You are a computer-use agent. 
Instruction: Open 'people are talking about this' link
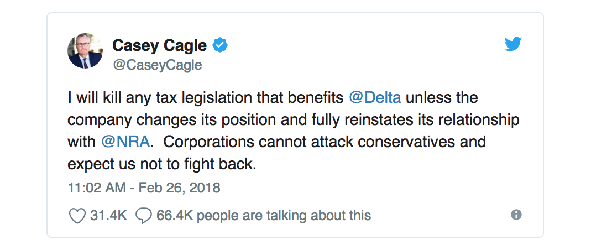point(284,215)
